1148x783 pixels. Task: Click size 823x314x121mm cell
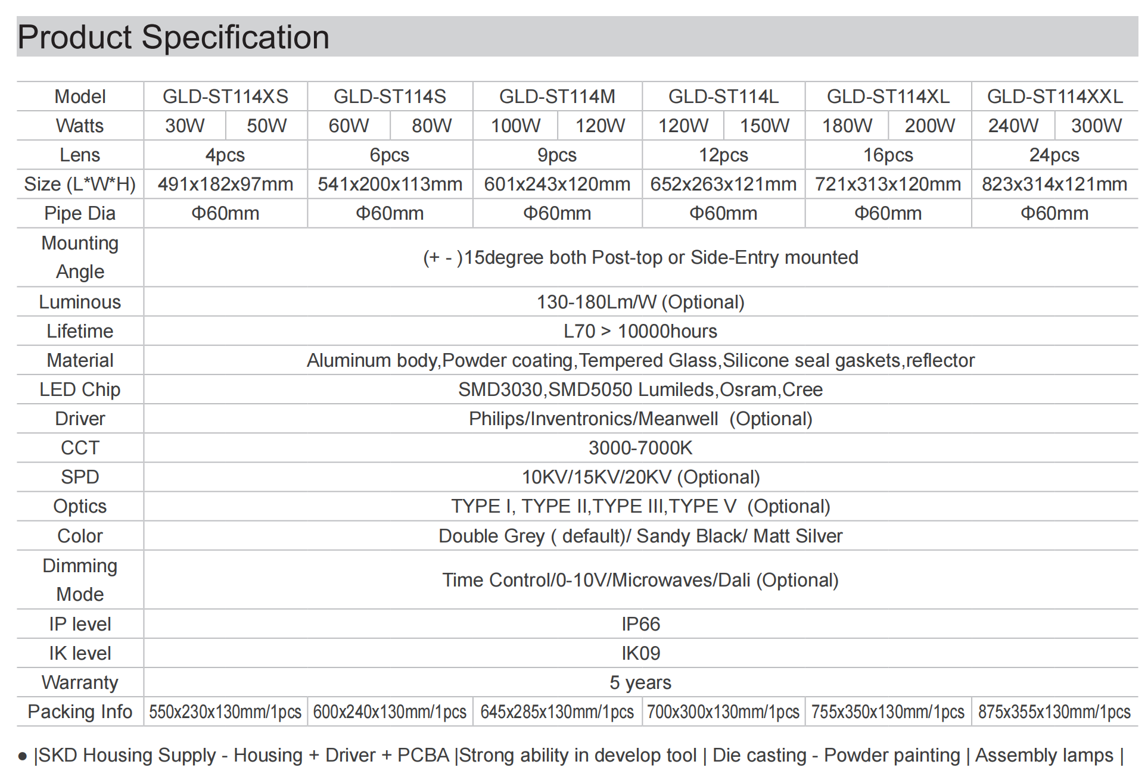point(1055,184)
